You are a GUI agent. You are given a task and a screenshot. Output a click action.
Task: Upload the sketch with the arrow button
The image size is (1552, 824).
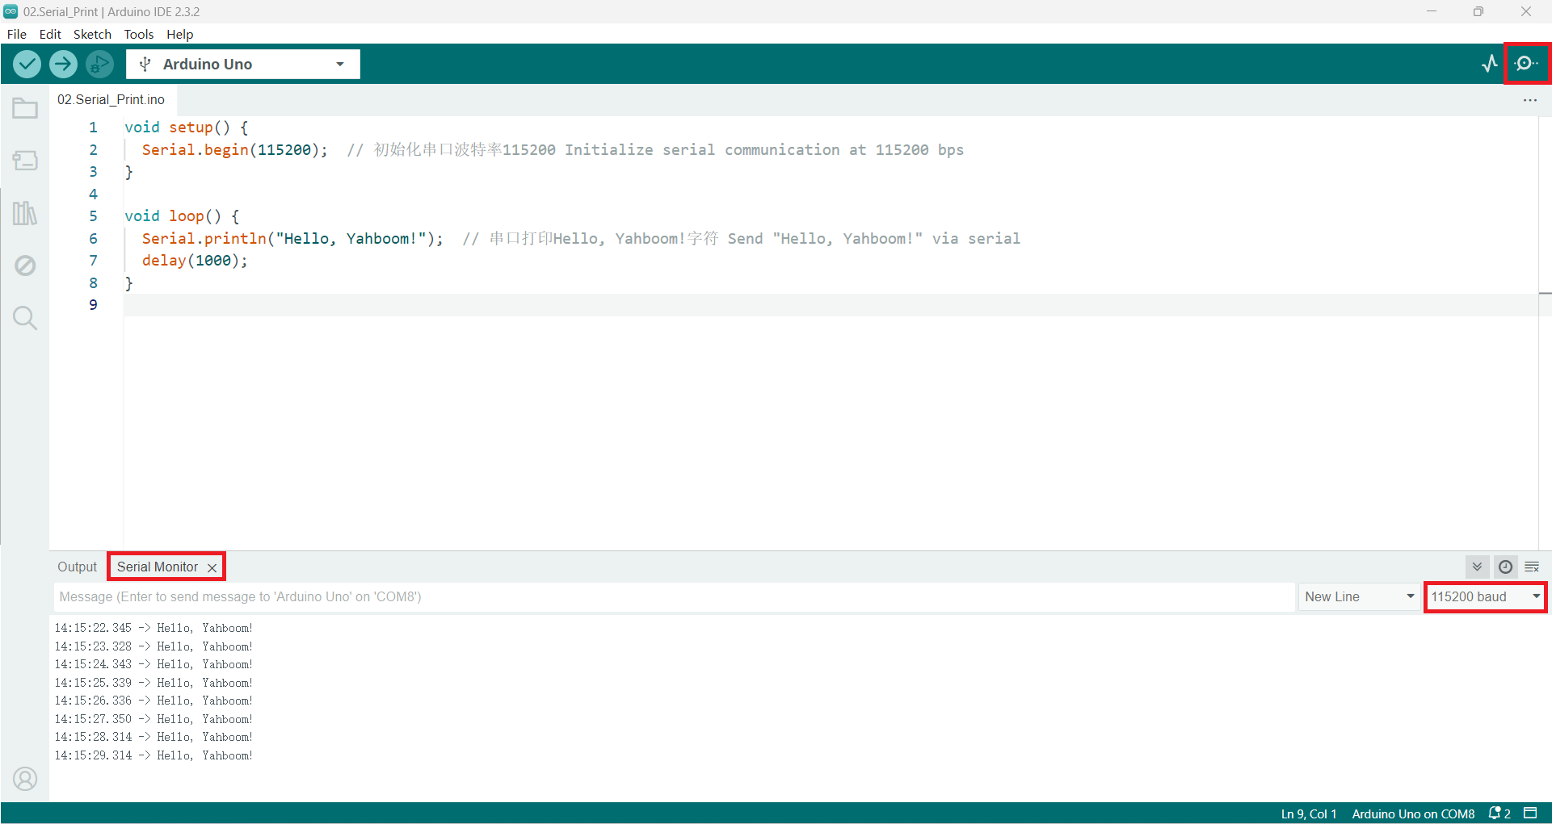point(63,64)
